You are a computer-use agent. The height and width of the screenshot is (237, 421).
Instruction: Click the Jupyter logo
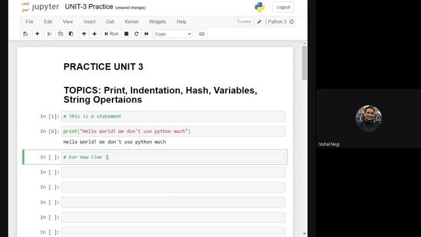pyautogui.click(x=40, y=7)
